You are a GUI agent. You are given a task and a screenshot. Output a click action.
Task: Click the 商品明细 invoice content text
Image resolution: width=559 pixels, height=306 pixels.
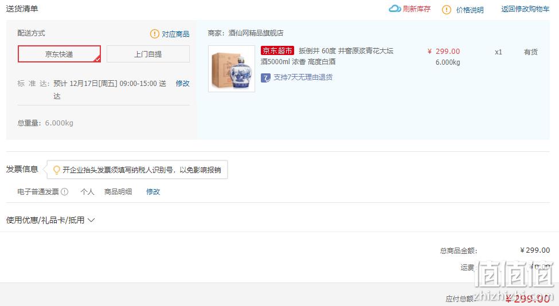(118, 191)
